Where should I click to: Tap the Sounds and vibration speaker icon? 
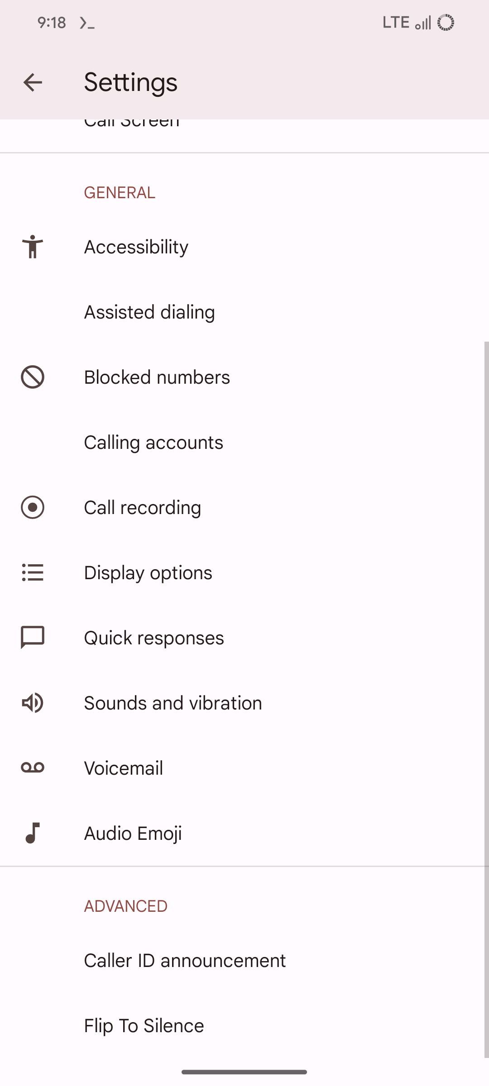click(33, 703)
